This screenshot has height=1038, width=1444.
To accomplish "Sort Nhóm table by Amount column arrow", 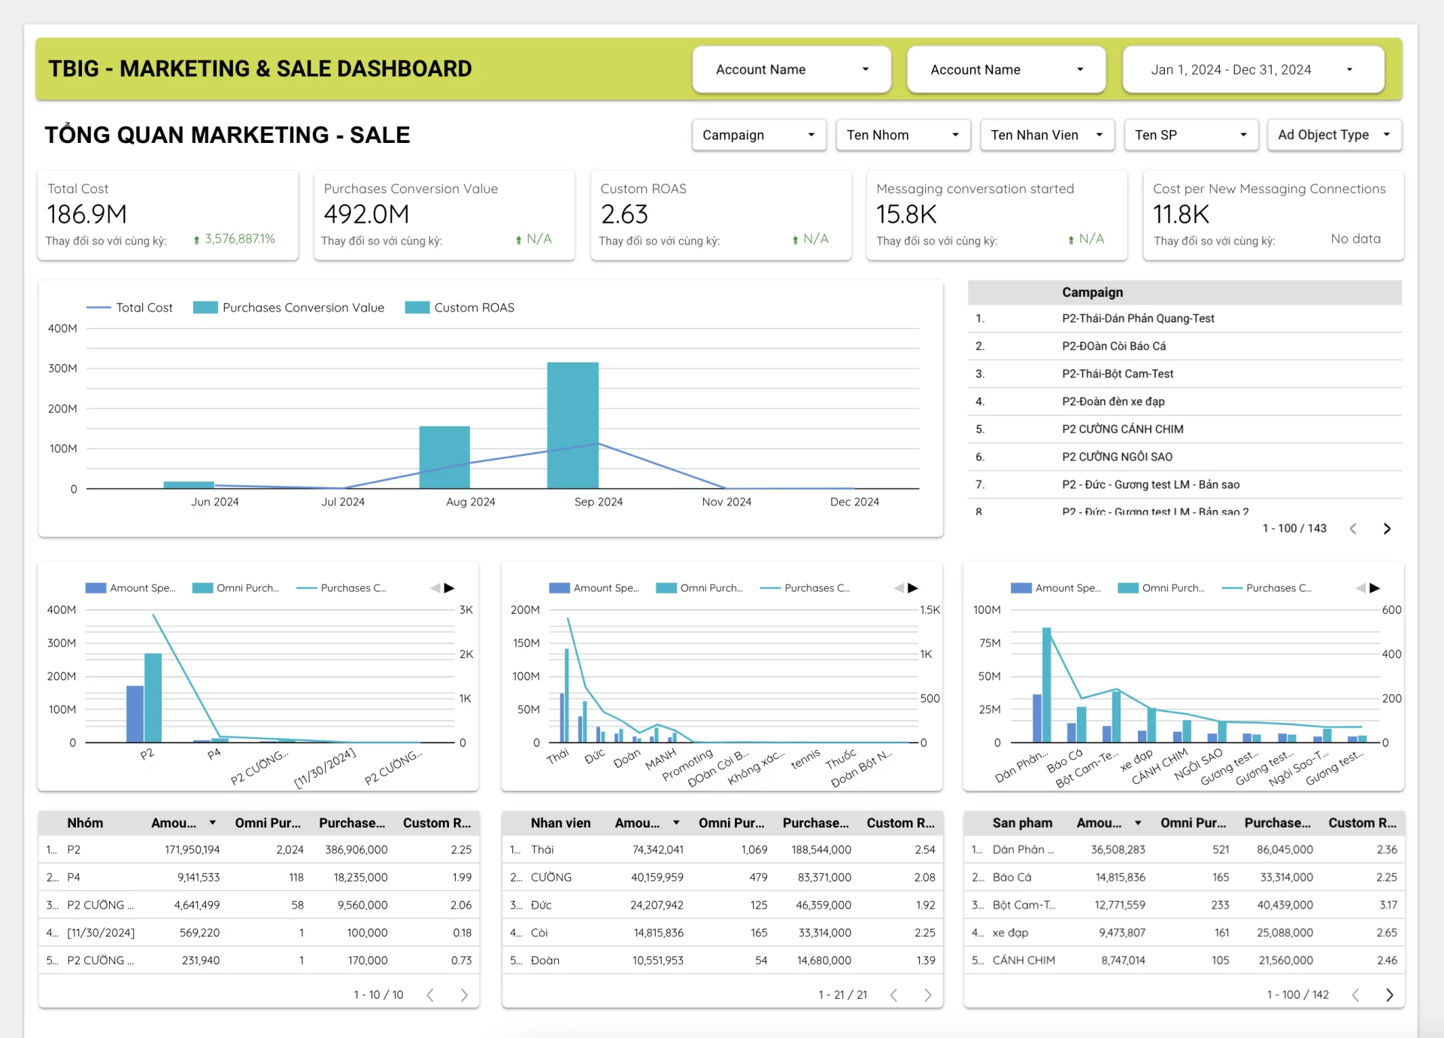I will [x=213, y=823].
